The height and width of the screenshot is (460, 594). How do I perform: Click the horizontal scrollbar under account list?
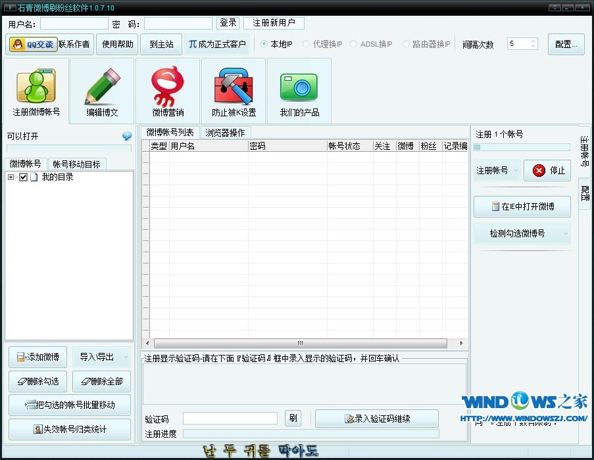click(300, 343)
